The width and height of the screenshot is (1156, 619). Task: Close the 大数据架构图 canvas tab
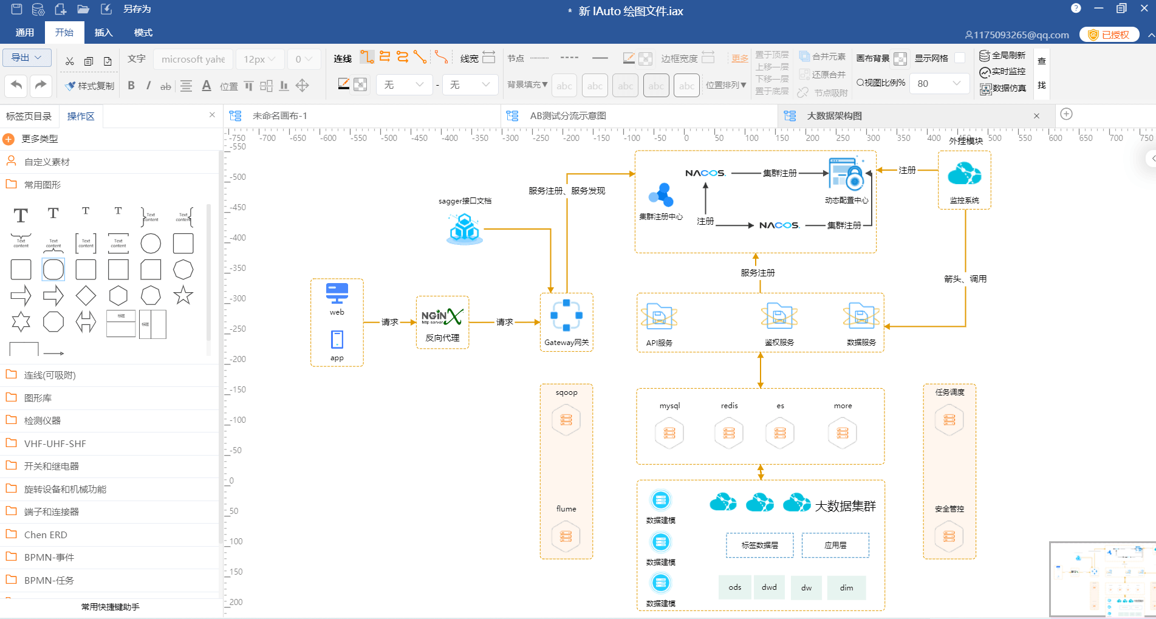click(x=1036, y=116)
